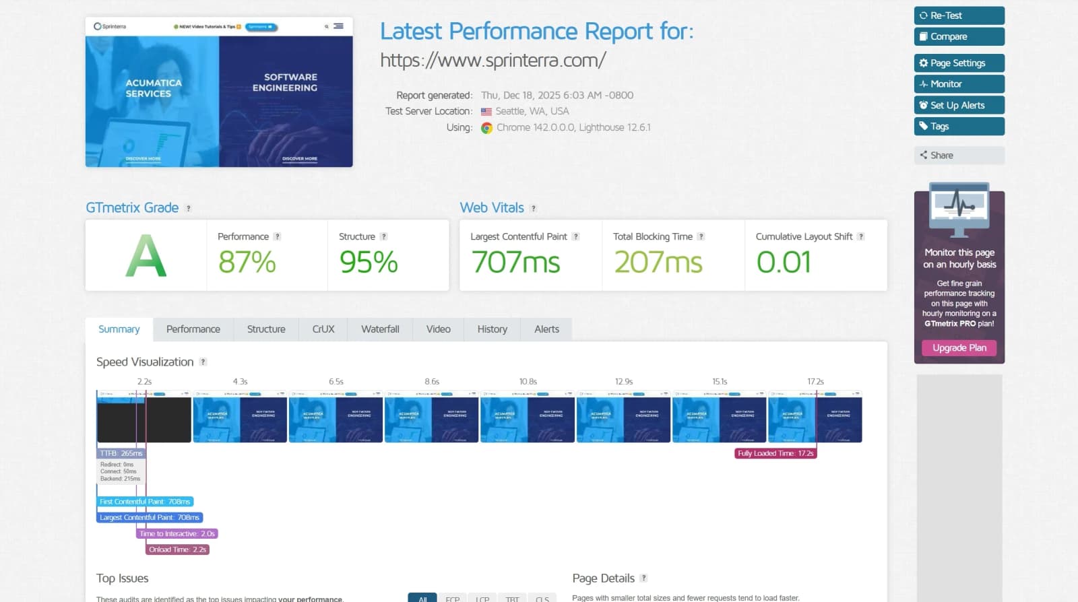
Task: Open the Waterfall tab
Action: (380, 329)
